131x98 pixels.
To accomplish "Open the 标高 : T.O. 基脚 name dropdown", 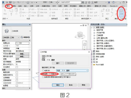I will tap(72, 70).
